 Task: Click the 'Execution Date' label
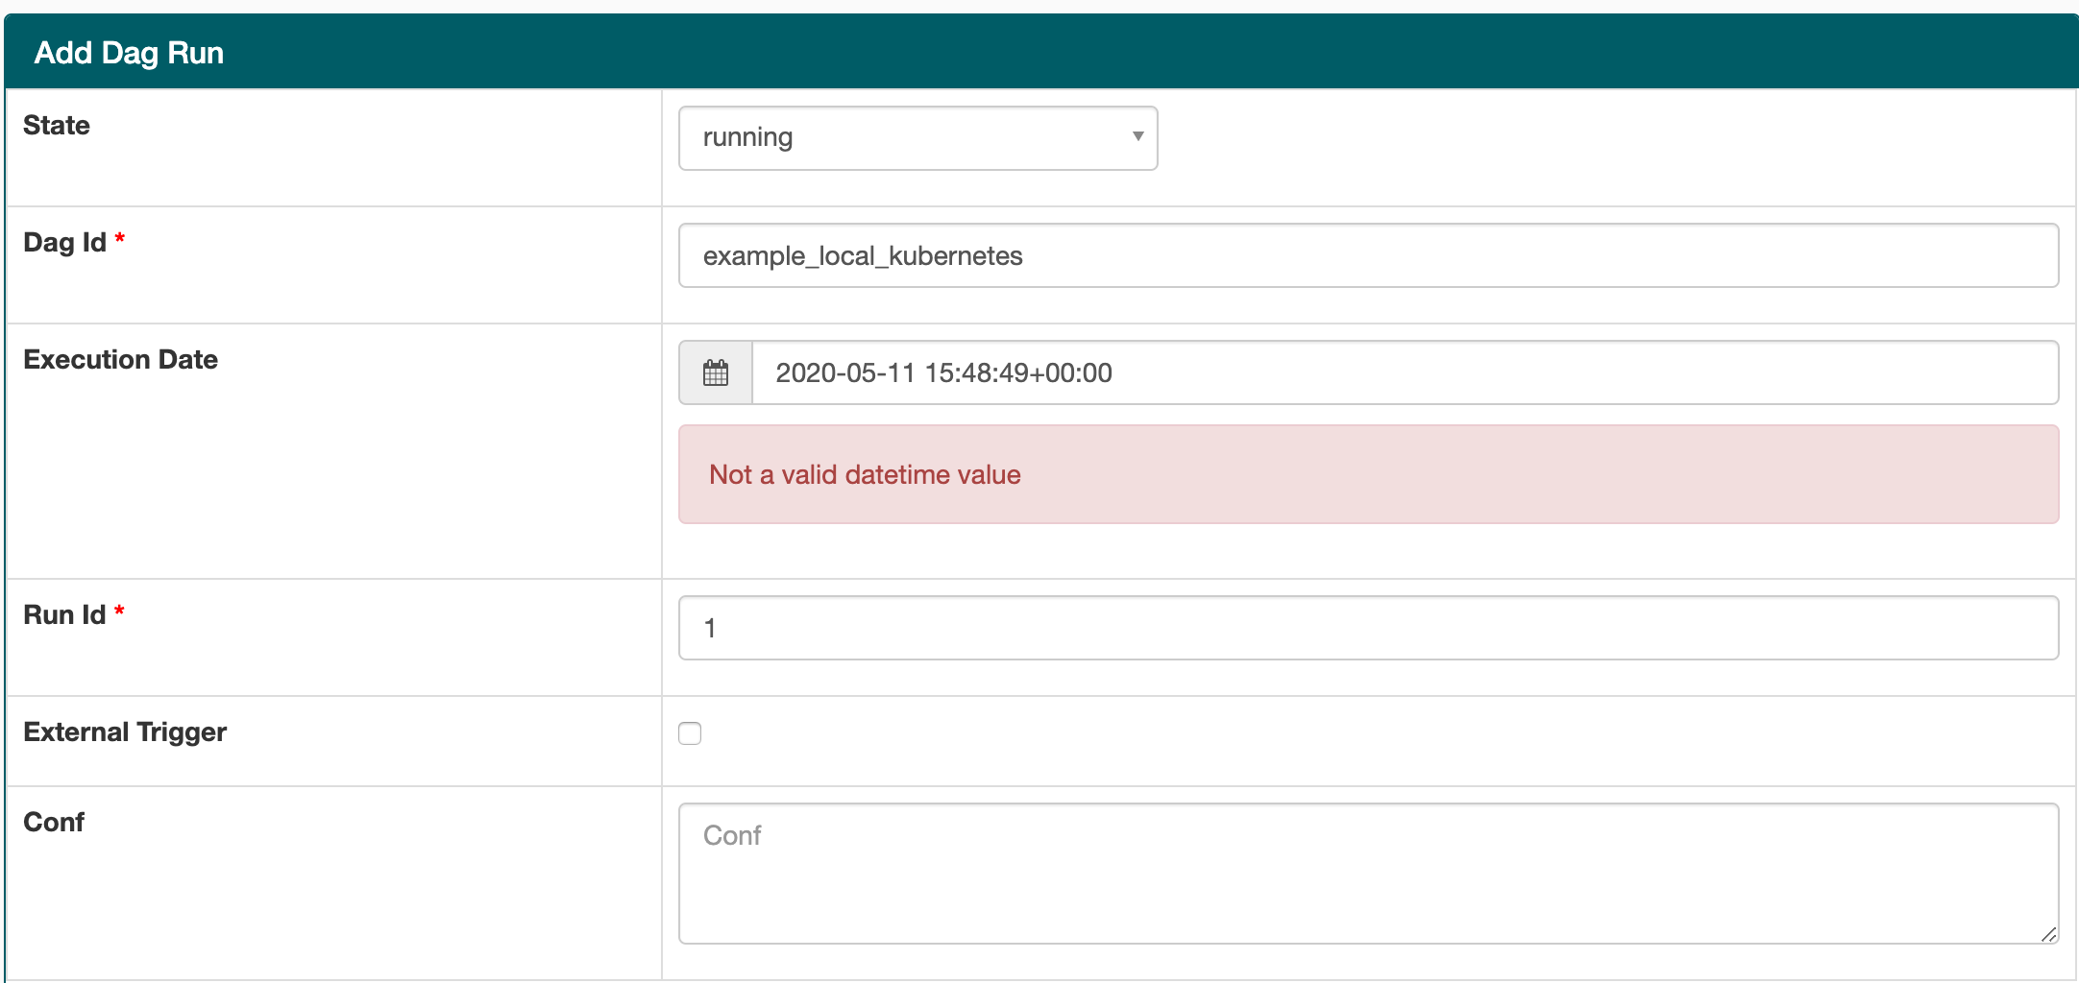(x=120, y=359)
